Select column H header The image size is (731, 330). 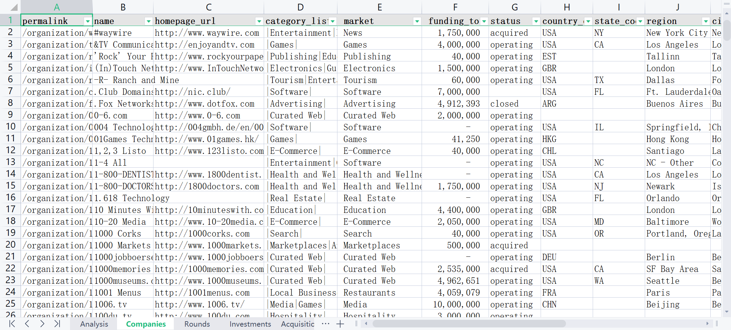pos(567,7)
